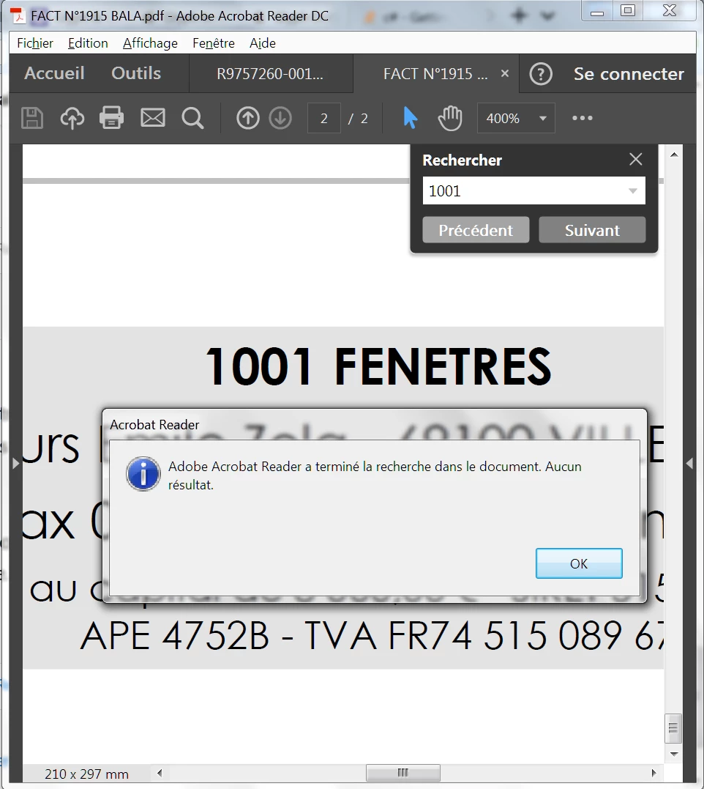
Task: Click the vertical scrollbar up arrow
Action: click(674, 155)
